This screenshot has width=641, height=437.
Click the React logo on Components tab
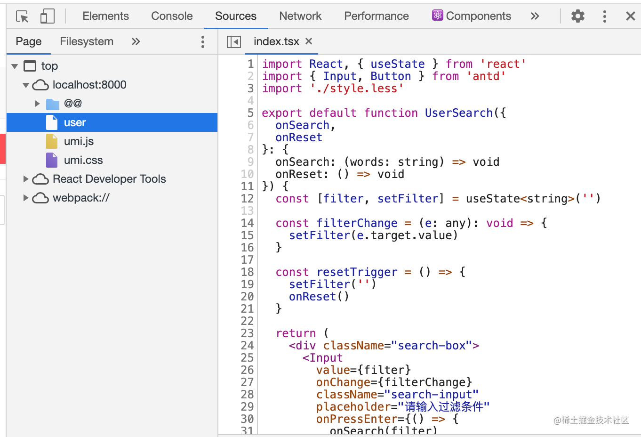437,16
